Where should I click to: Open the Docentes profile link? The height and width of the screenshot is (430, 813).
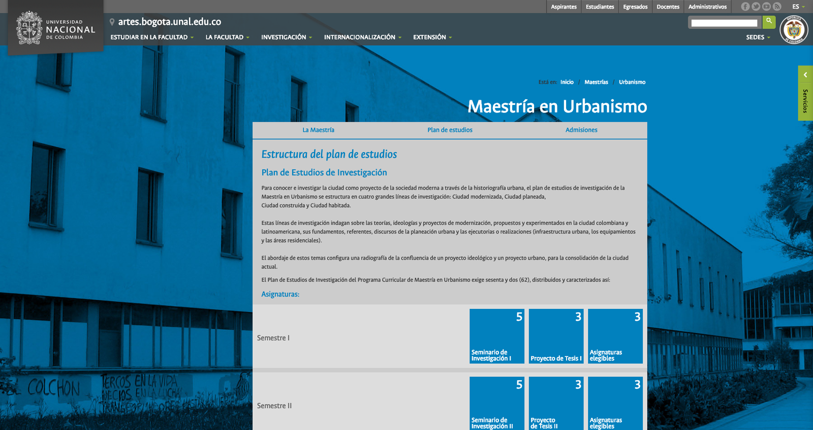668,7
